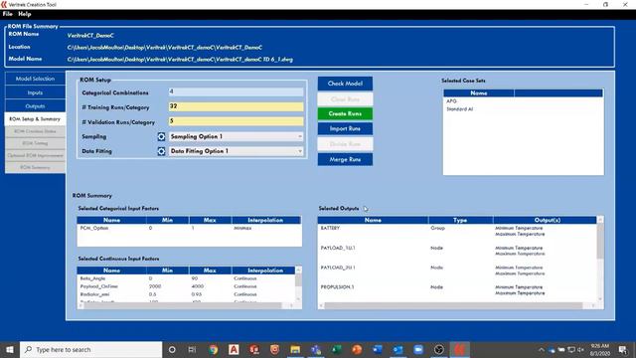636x358 pixels.
Task: Launch Google Chrome from taskbar
Action: pyautogui.click(x=214, y=349)
